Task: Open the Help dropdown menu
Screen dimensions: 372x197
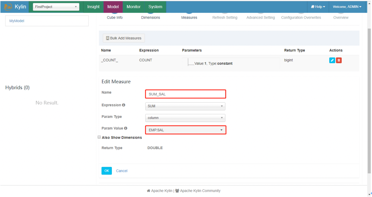Action: click(318, 7)
